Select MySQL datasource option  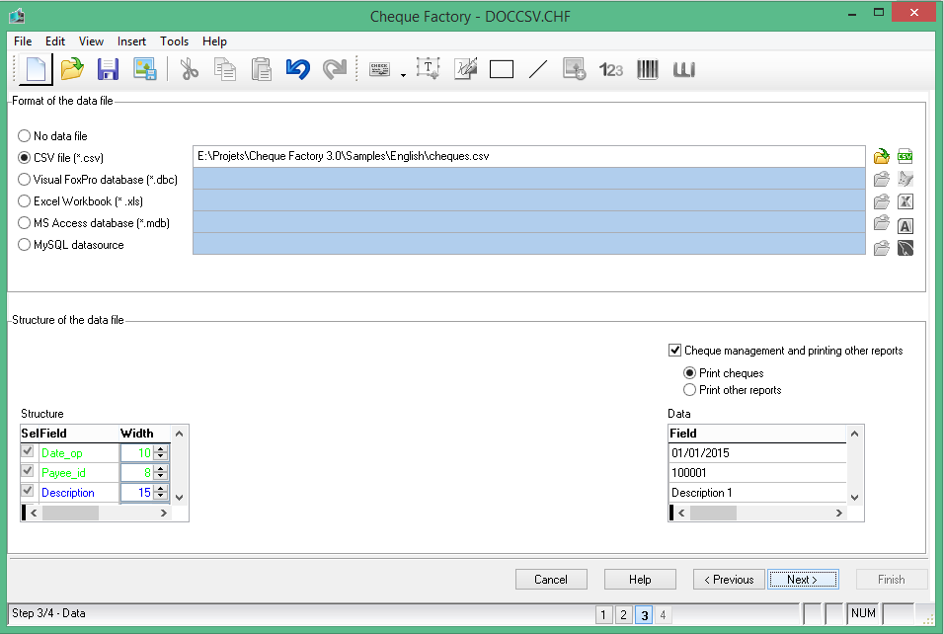pyautogui.click(x=24, y=245)
